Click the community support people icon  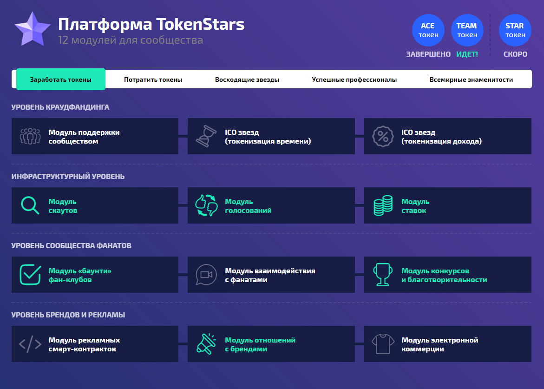click(30, 136)
